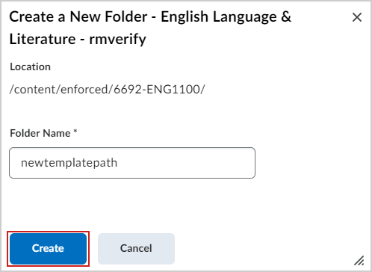Click the empty area right of newtemplatepath in the field
The height and width of the screenshot is (272, 372).
(185, 163)
